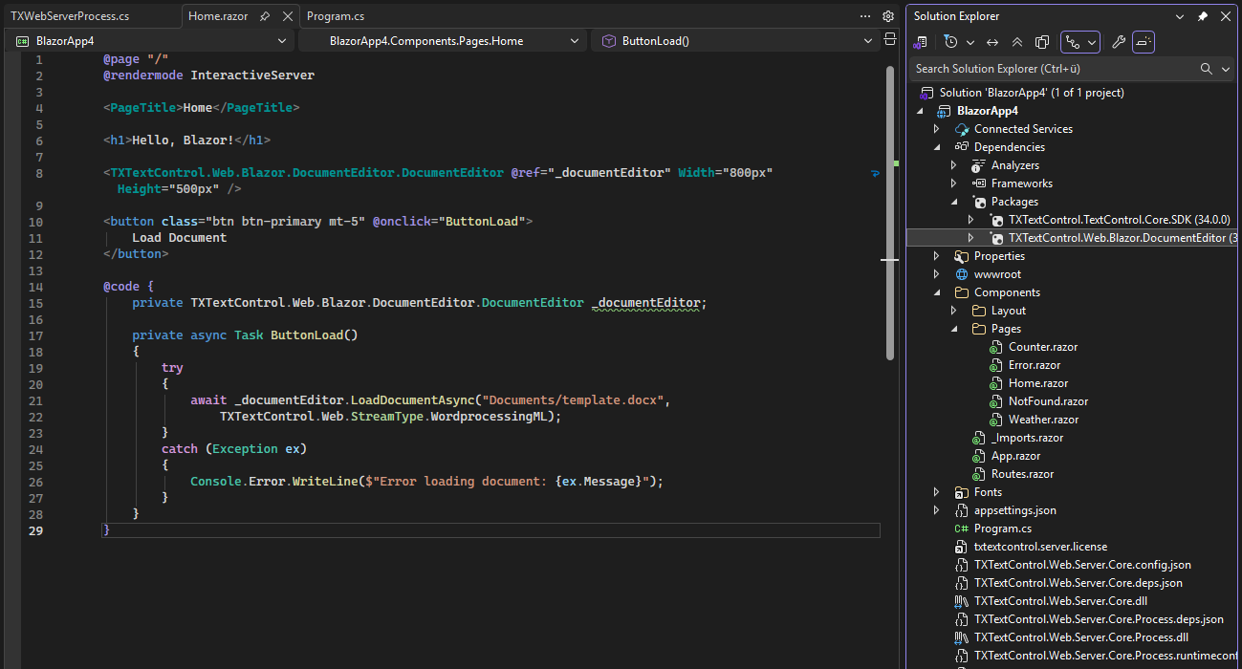Open editor settings gear icon
The image size is (1242, 669).
(x=888, y=16)
